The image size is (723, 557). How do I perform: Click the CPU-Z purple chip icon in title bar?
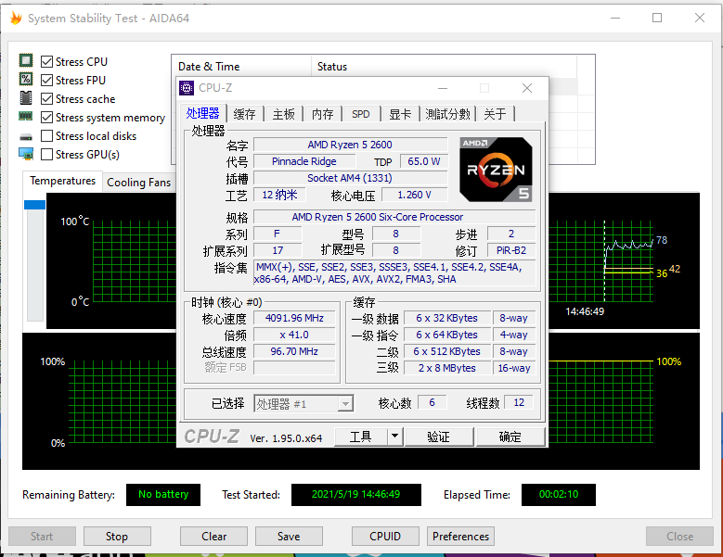click(x=187, y=87)
